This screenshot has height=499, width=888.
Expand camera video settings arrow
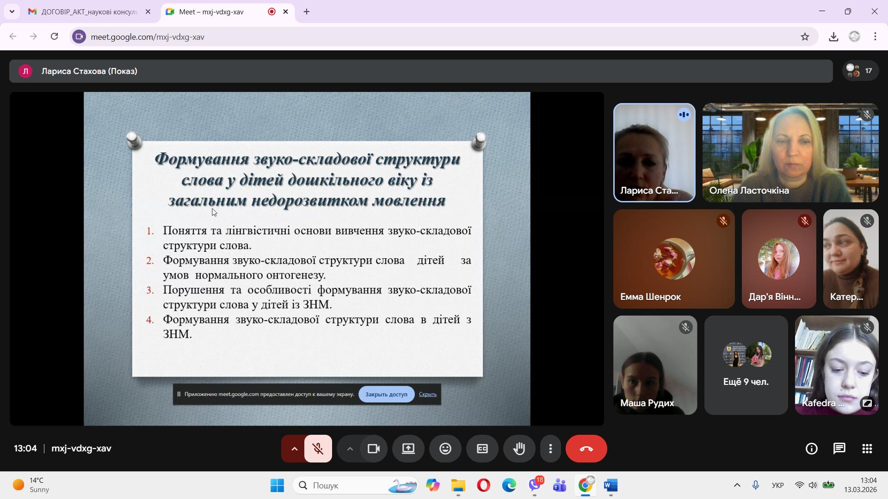point(350,449)
